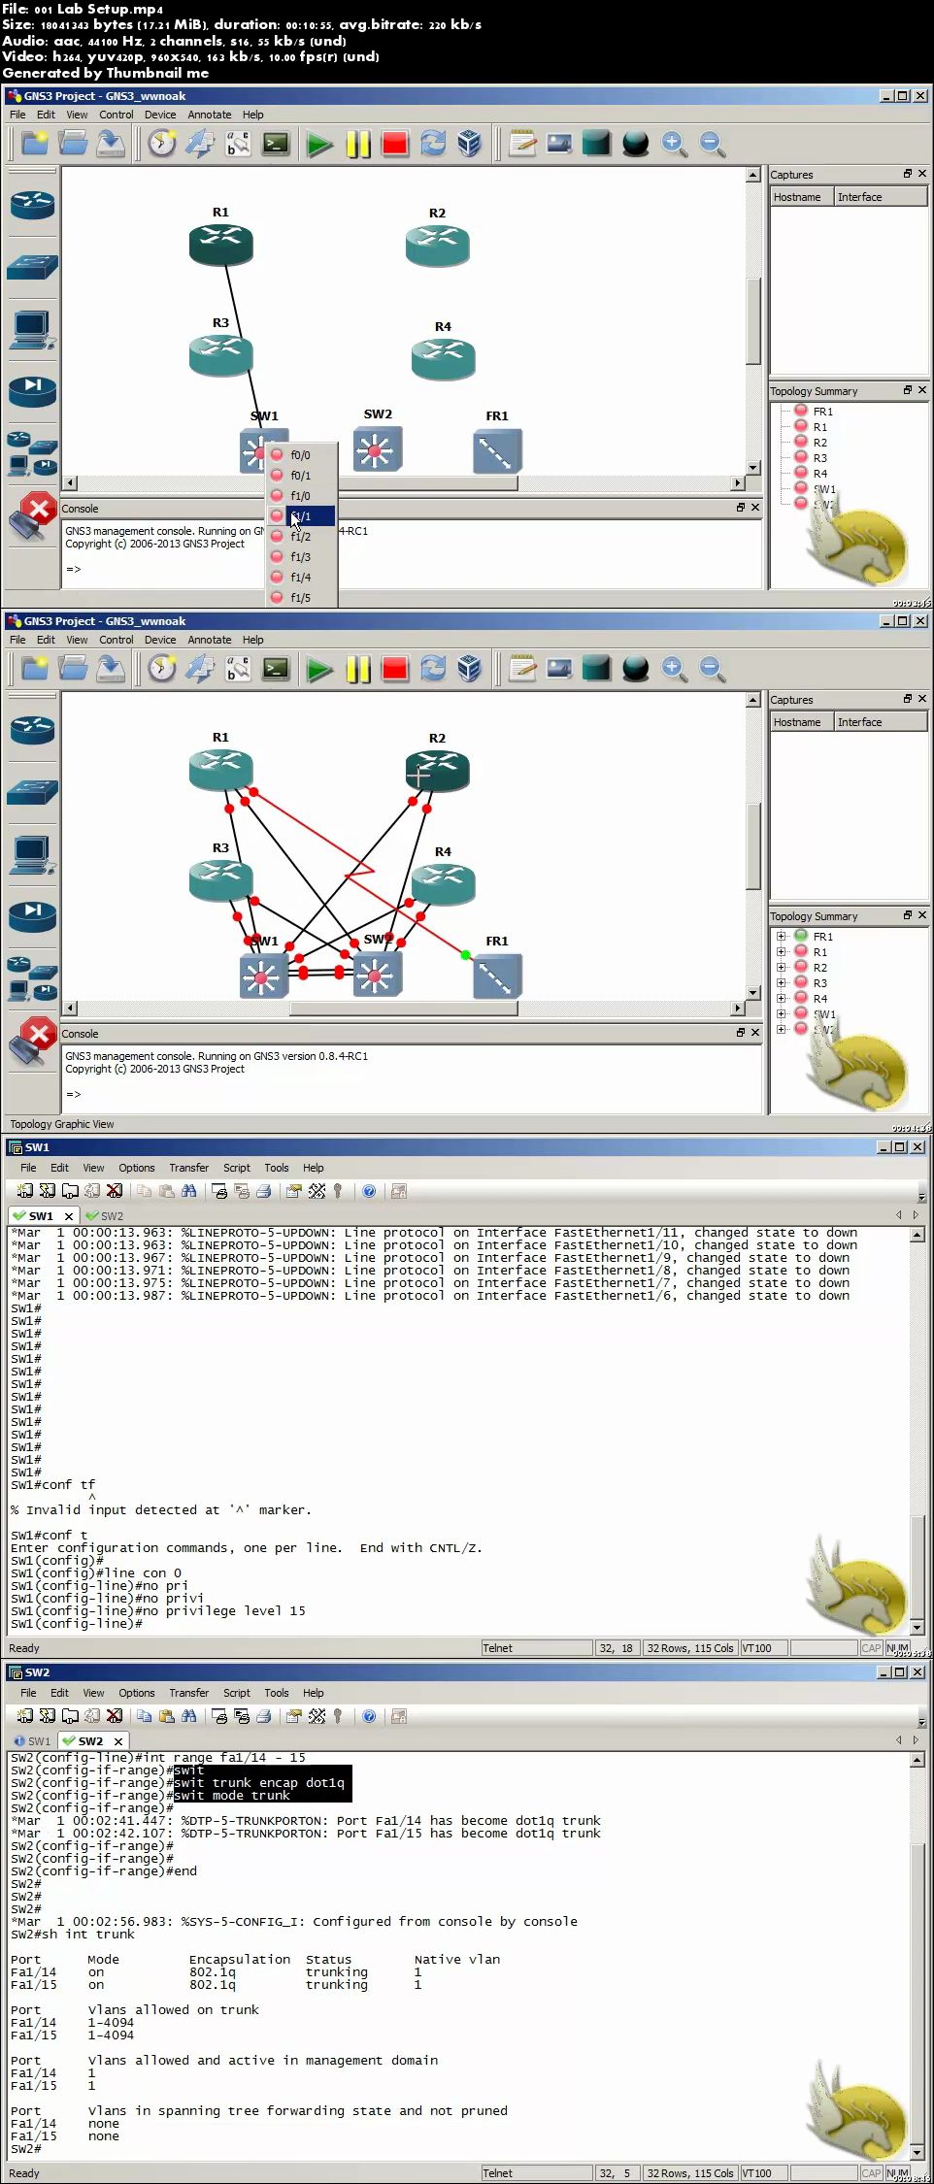Switch to SW1 tab in SW2 terminal window
The width and height of the screenshot is (934, 2184).
pos(33,1740)
